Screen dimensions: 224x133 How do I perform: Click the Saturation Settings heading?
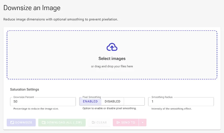point(25,89)
